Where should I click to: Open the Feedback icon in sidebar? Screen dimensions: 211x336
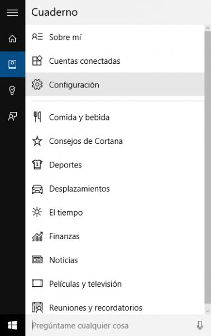pos(12,116)
